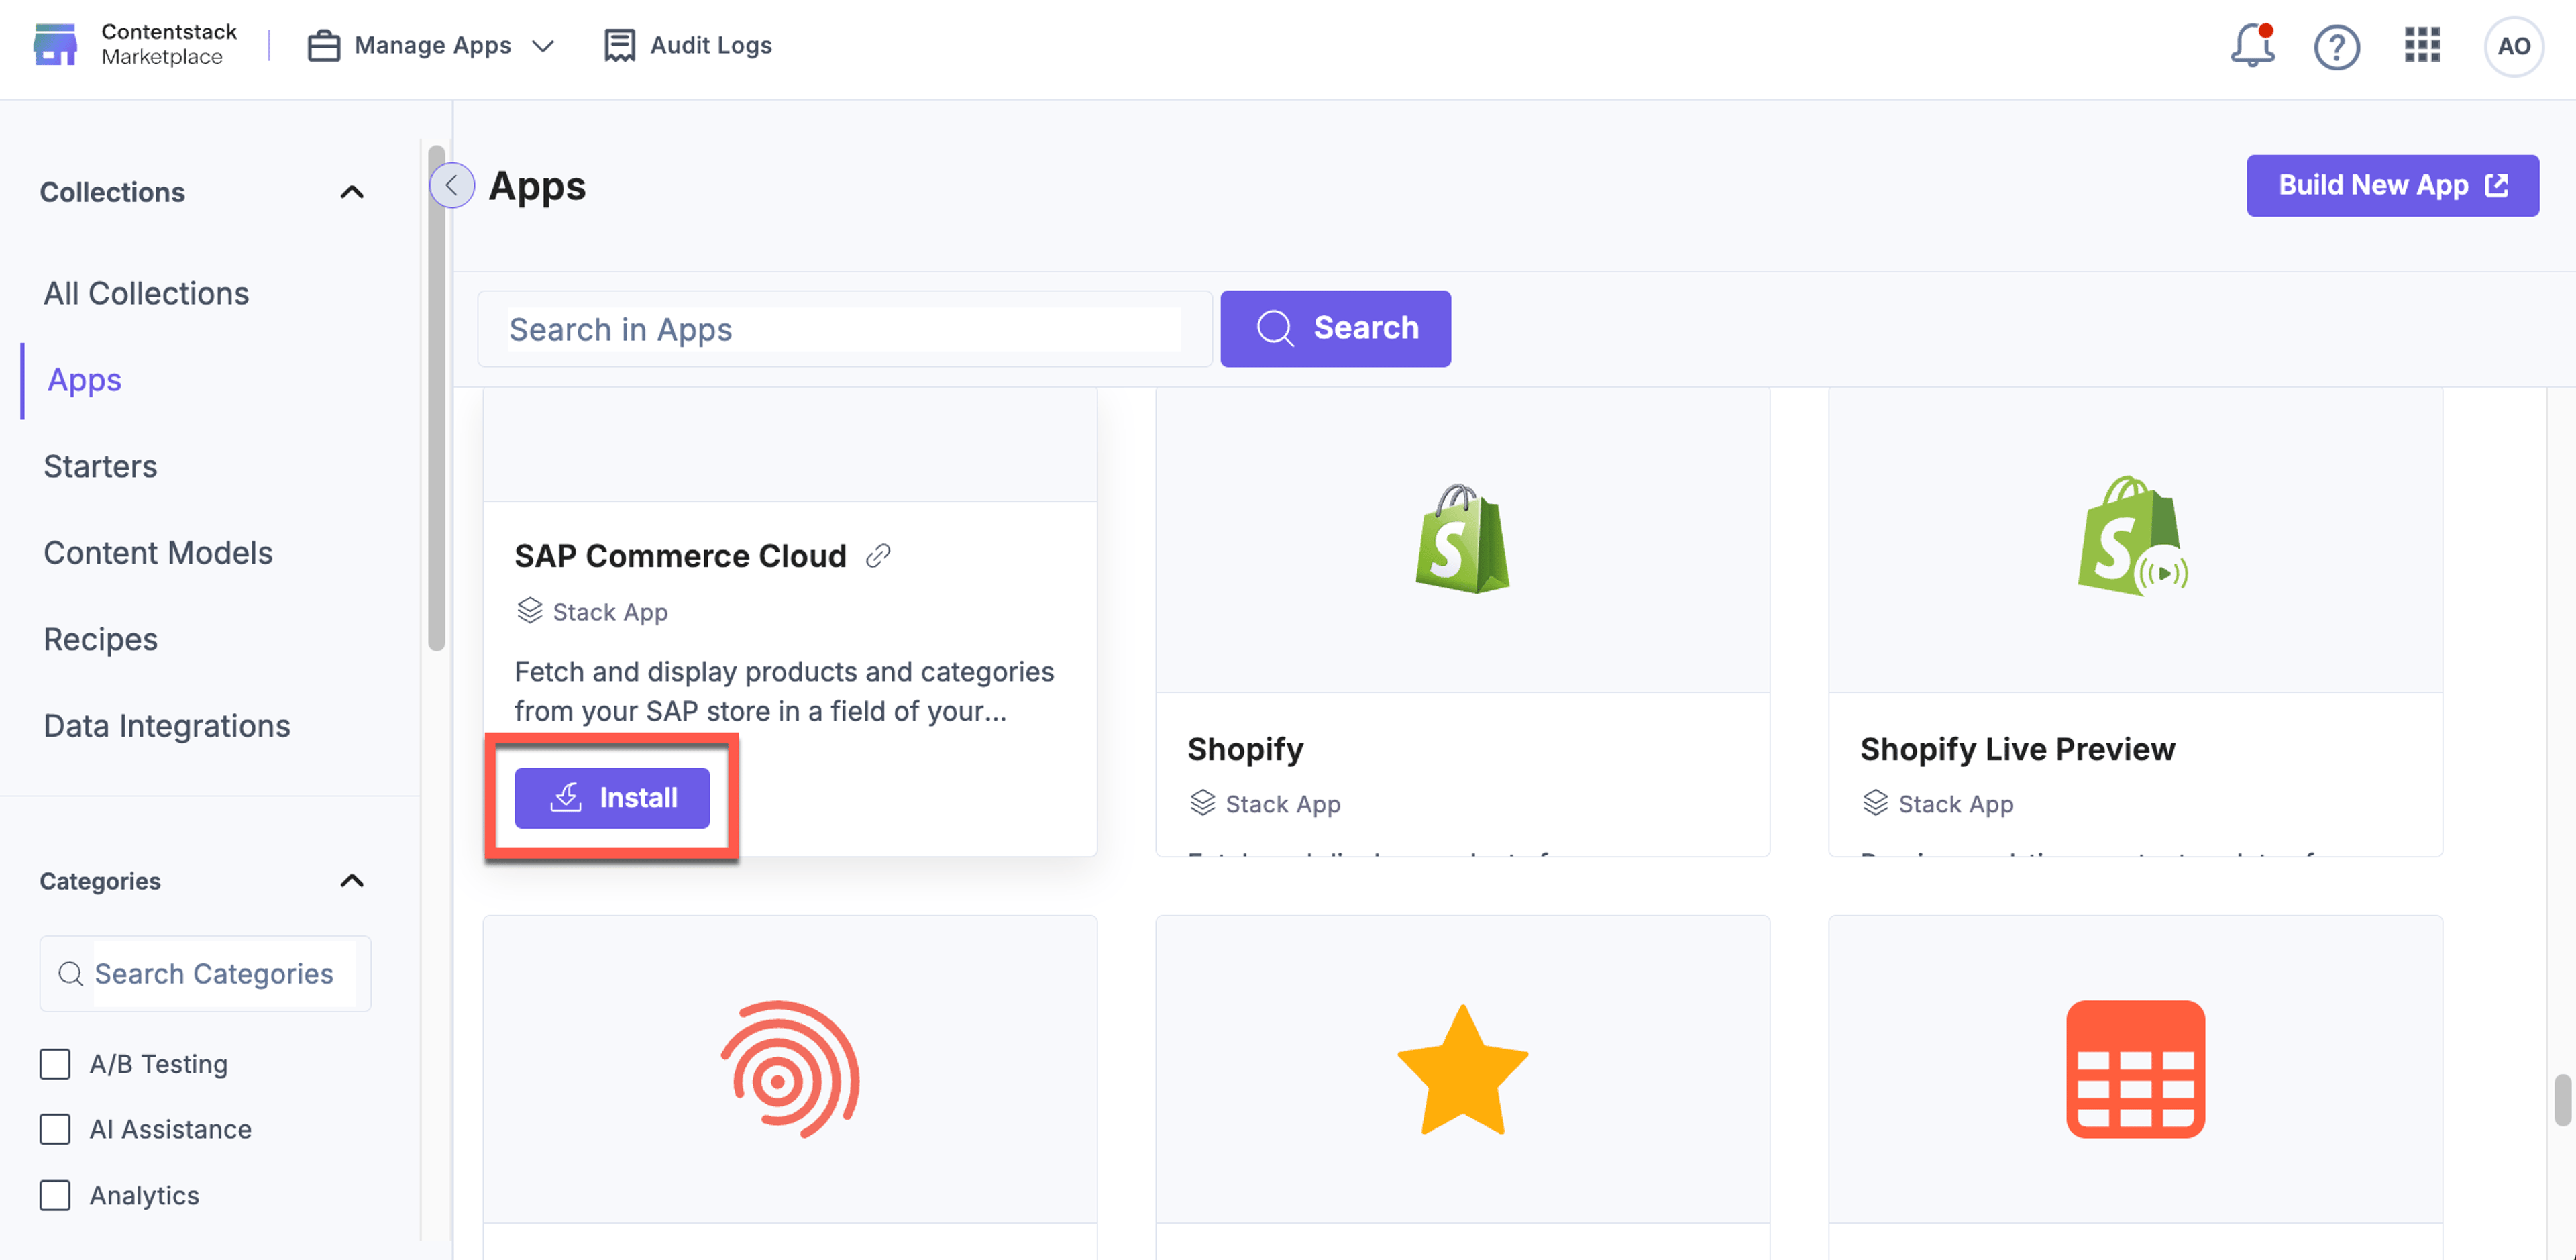Click the Build New App button
Screen dimensions: 2576x1260
pos(2392,185)
